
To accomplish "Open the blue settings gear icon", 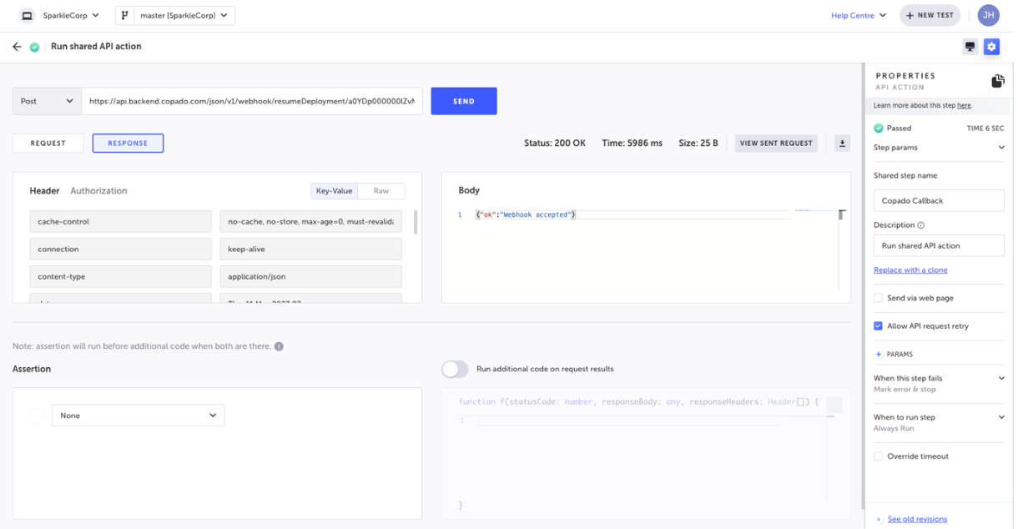I will (x=991, y=47).
